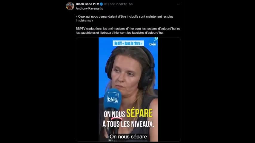Click the black area left of the video
This screenshot has width=255, height=143.
[x=87, y=89]
